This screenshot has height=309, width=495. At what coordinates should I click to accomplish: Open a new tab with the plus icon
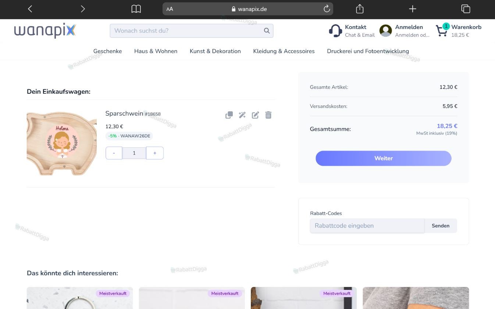pyautogui.click(x=413, y=9)
